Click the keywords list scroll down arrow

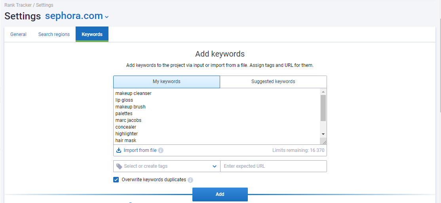click(x=323, y=135)
